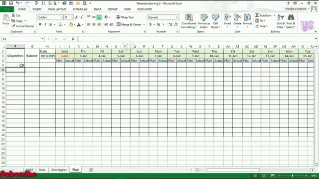Toggle Bold formatting
The height and width of the screenshot is (179, 319).
point(40,24)
